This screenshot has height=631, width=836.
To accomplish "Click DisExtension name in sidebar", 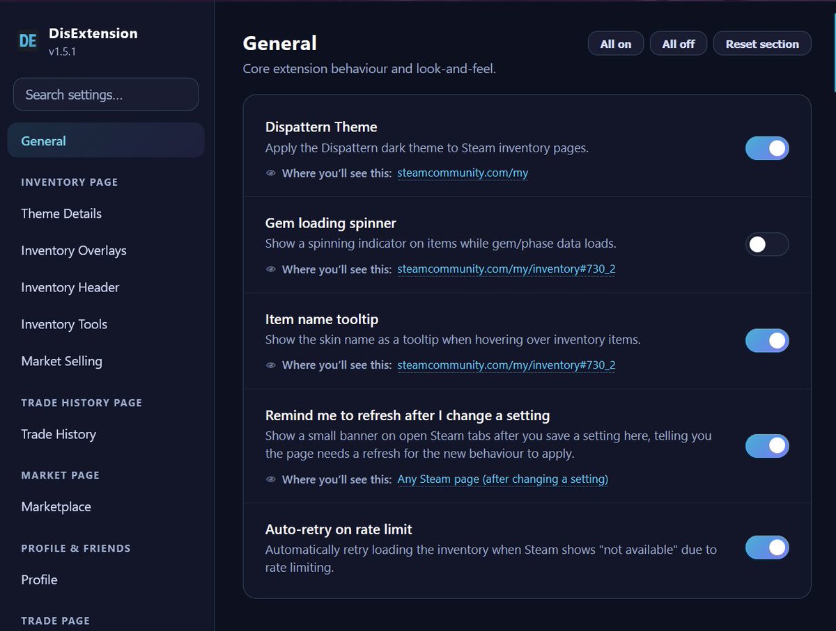I will pyautogui.click(x=93, y=33).
